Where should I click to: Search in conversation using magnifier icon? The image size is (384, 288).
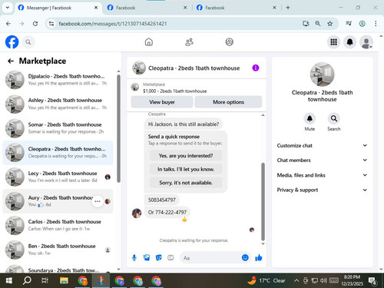[334, 118]
